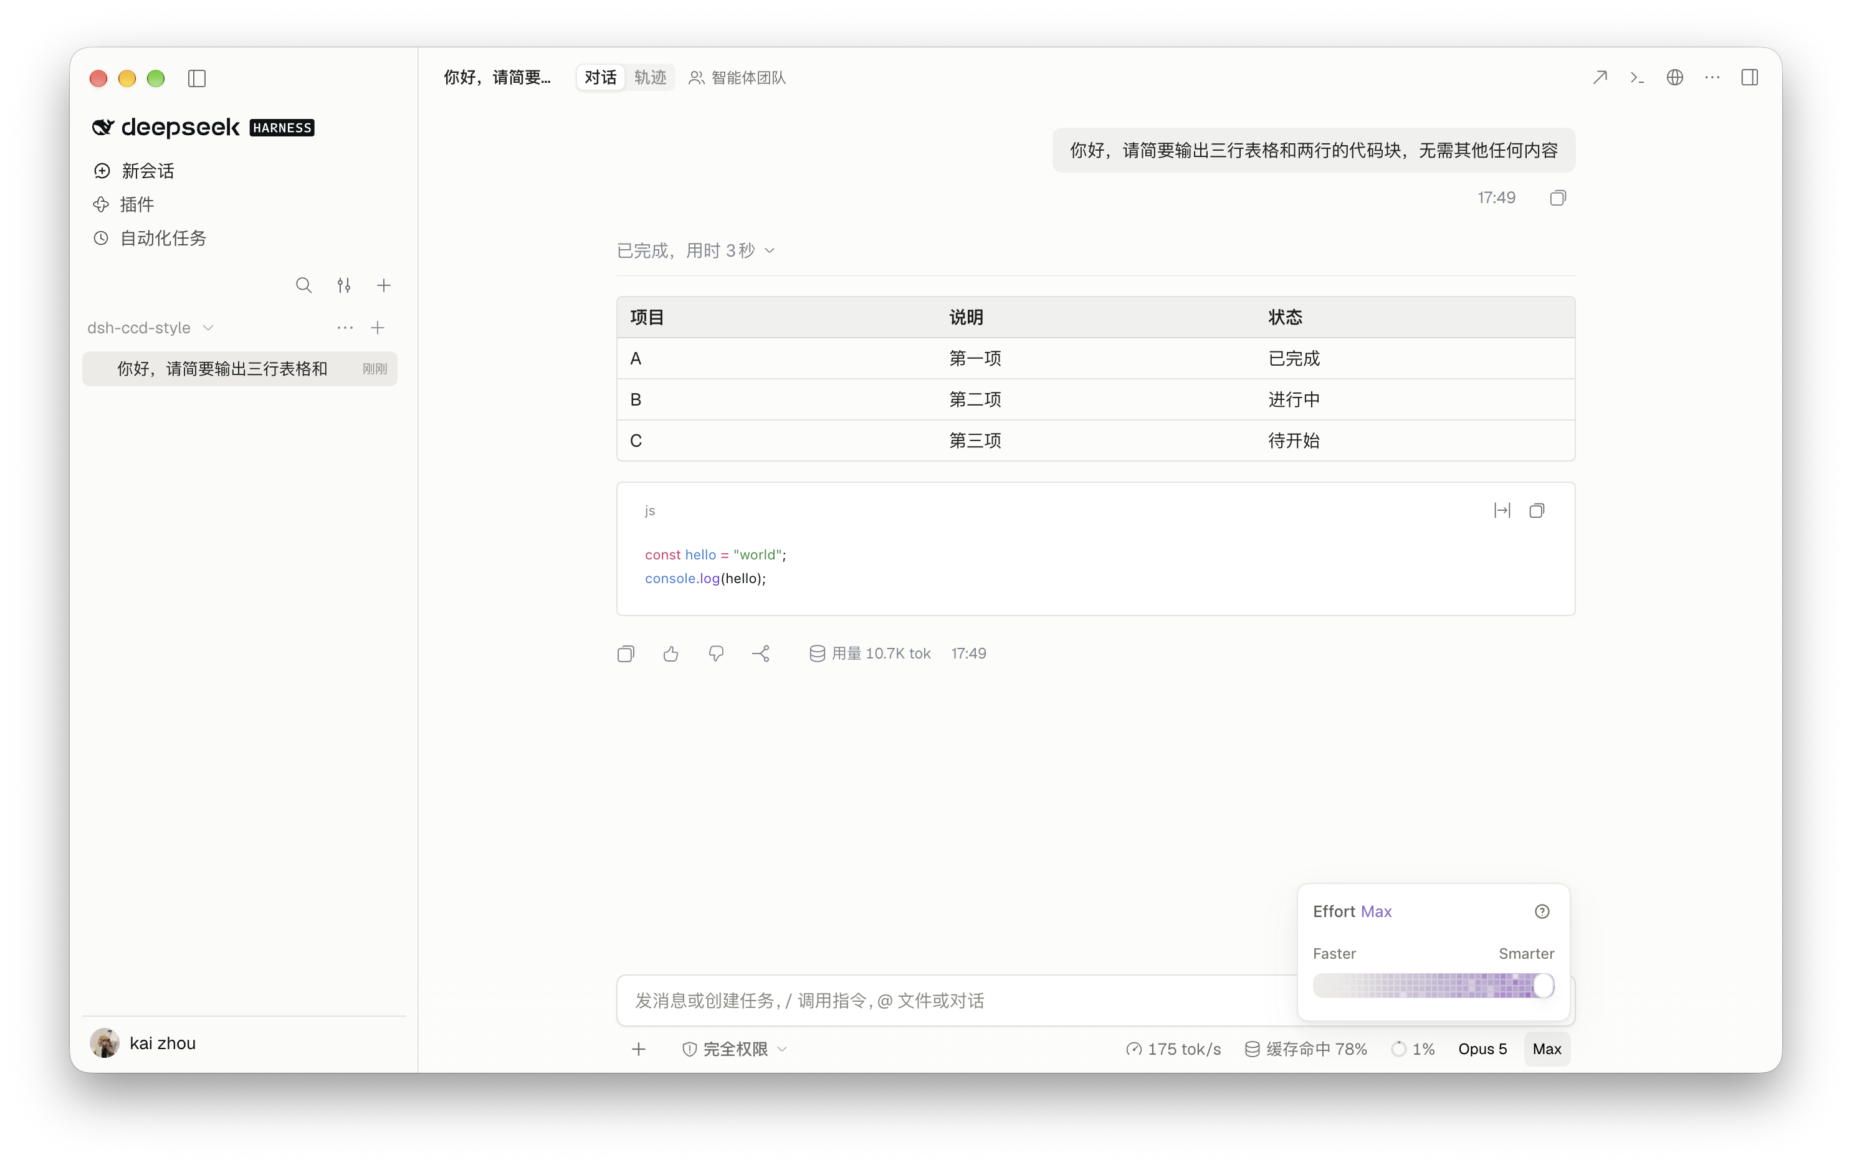Open the filter settings sliders icon

click(344, 285)
